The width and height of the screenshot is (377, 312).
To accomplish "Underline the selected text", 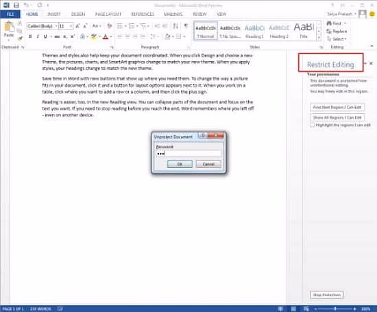I will coord(45,36).
